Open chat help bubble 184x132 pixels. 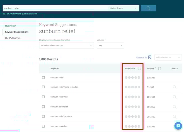pos(178,126)
